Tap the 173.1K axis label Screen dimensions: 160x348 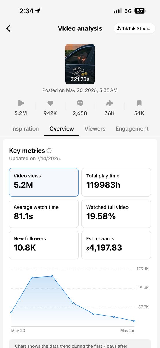tap(143, 269)
